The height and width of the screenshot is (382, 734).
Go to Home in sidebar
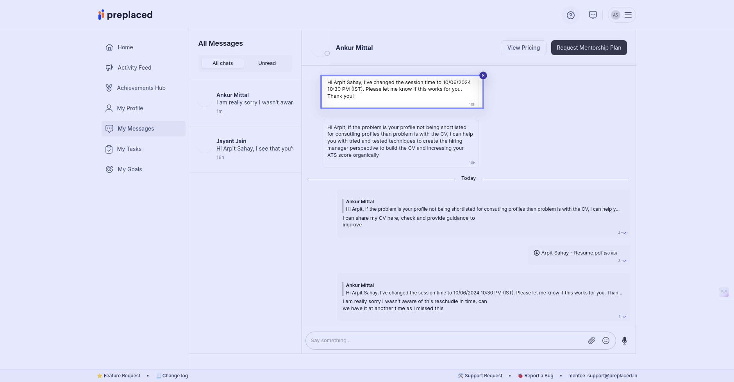coord(125,47)
